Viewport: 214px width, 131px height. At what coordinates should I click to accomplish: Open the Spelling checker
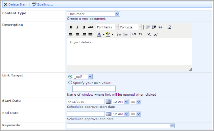click(43, 4)
